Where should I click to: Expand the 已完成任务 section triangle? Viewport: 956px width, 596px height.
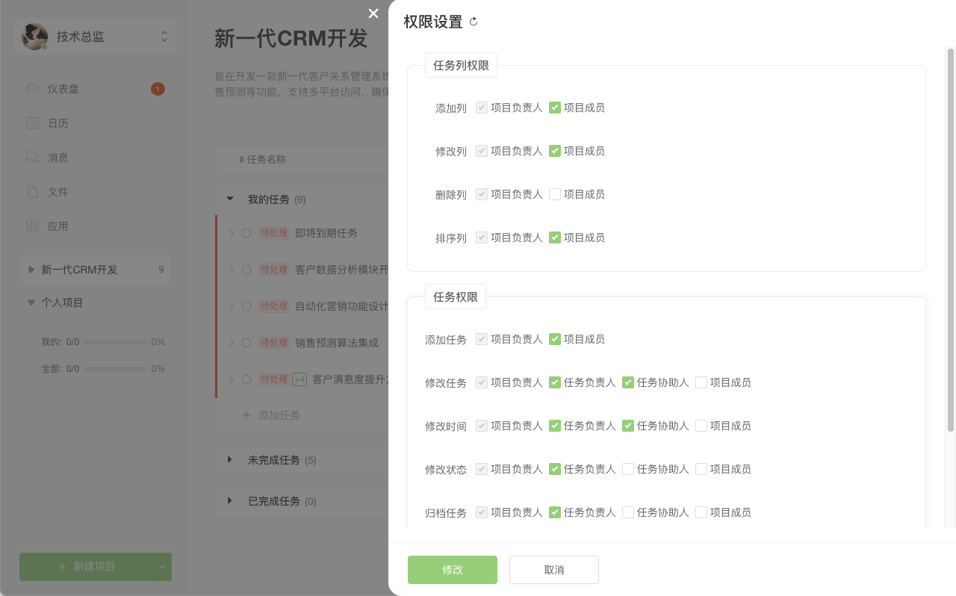click(x=231, y=501)
